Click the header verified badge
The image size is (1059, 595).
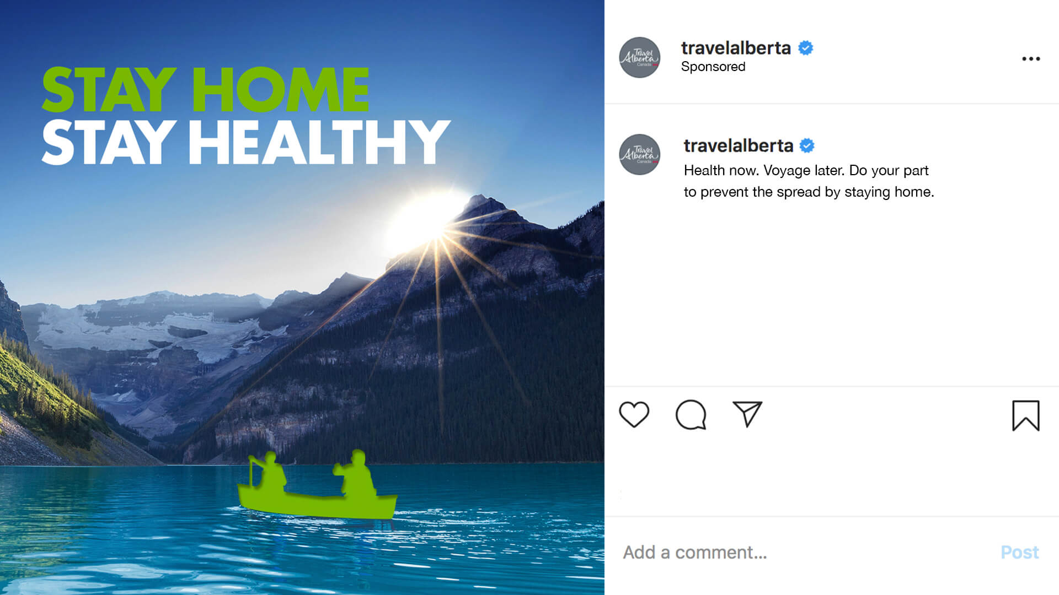(x=806, y=48)
